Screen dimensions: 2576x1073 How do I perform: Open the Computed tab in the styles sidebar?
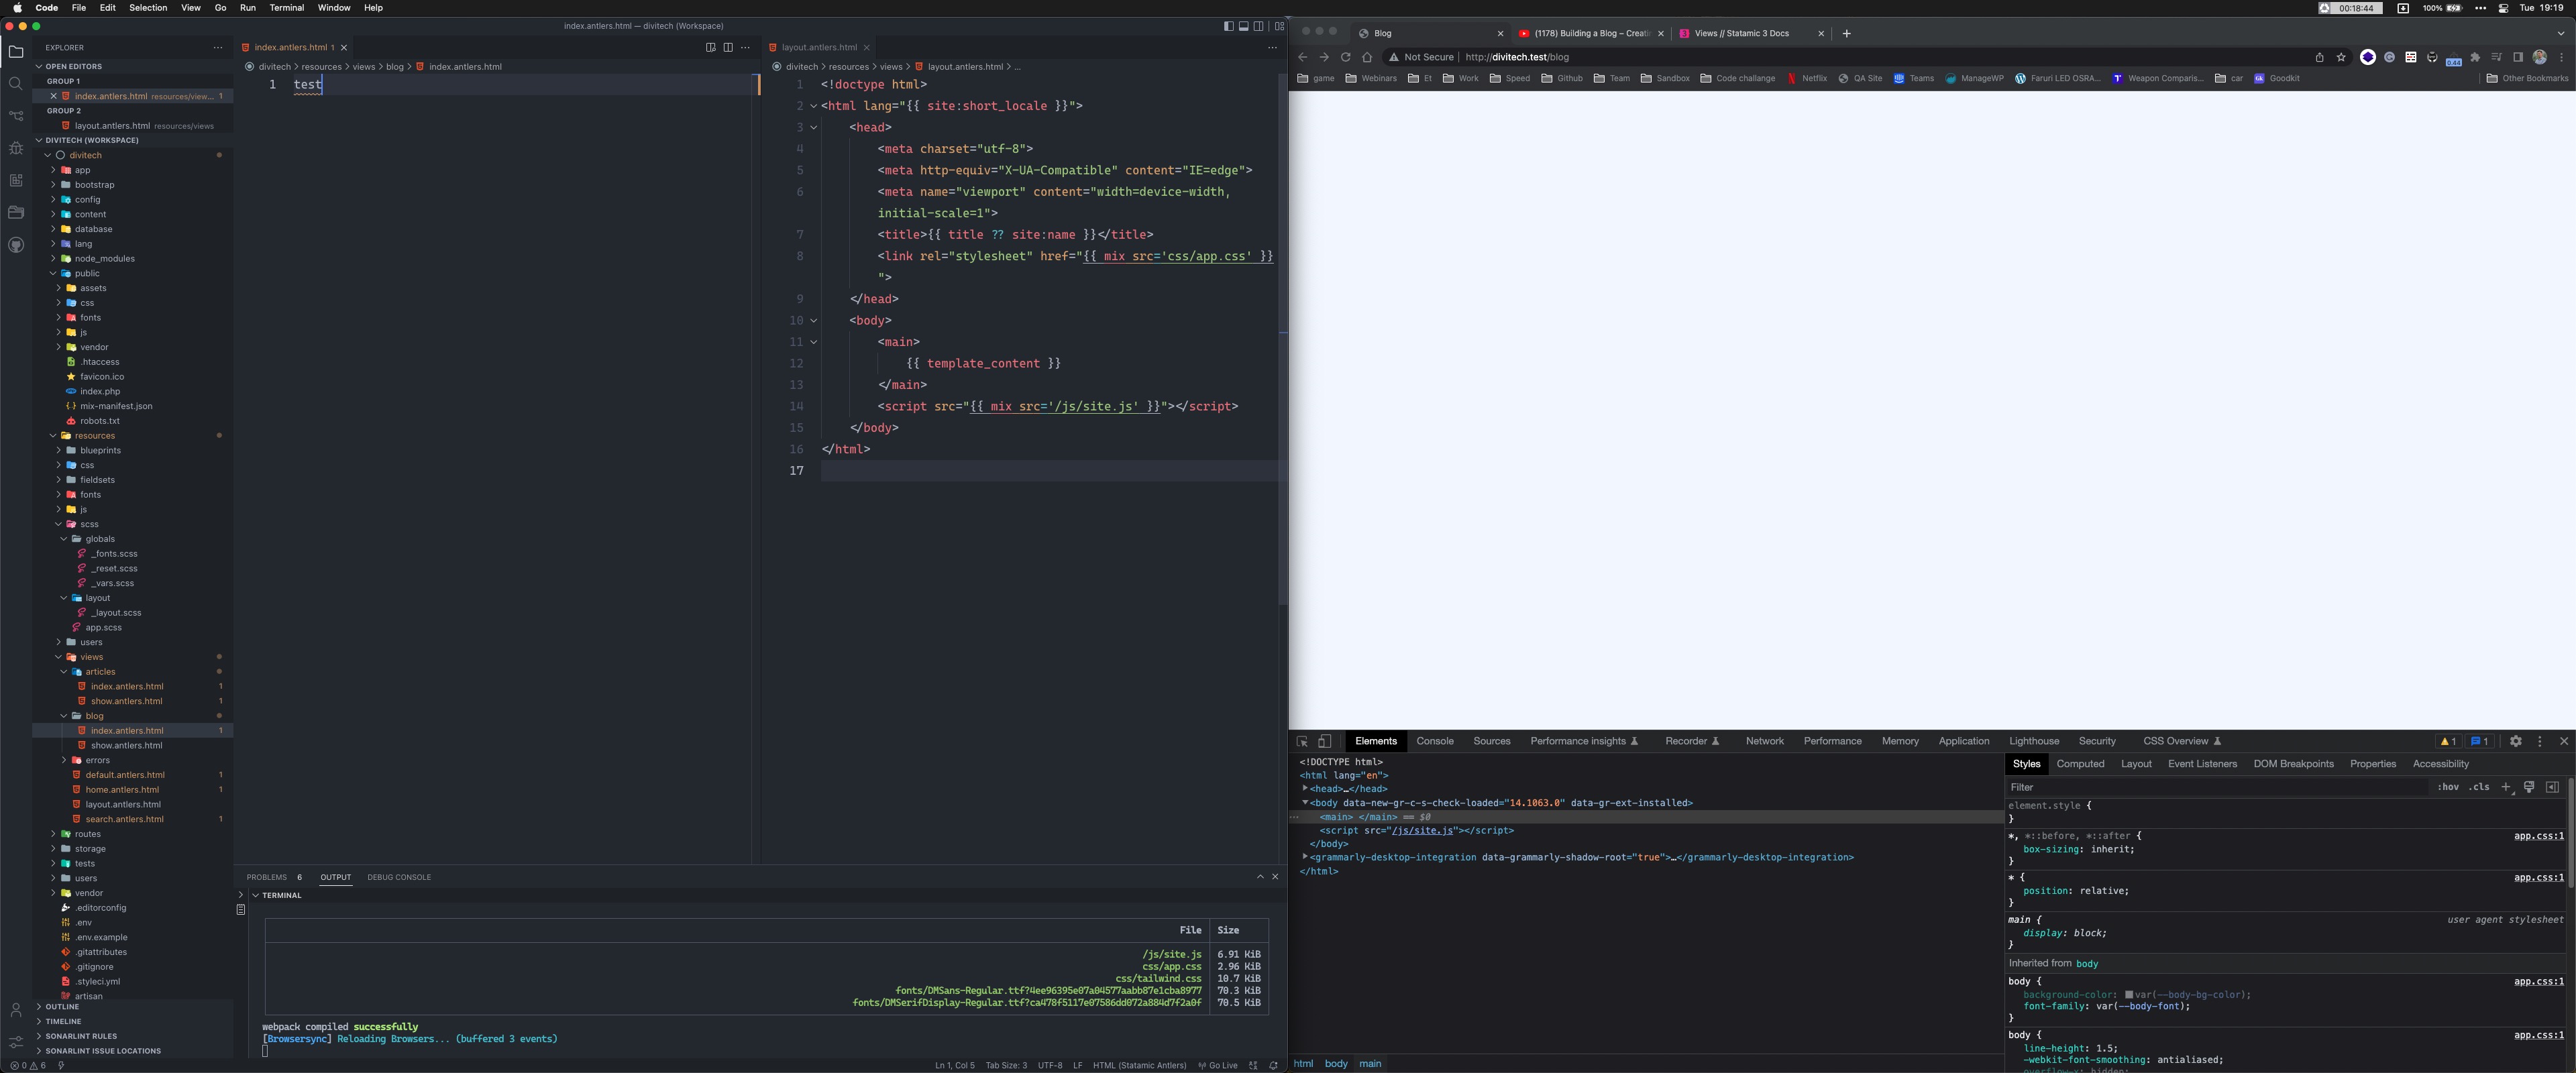[2080, 764]
